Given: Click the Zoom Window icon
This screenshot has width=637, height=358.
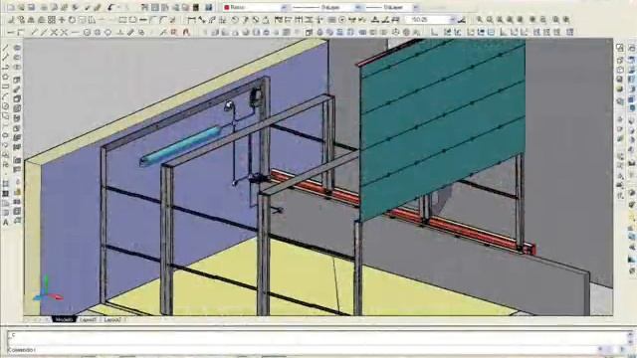Looking at the screenshot, I should (x=480, y=20).
